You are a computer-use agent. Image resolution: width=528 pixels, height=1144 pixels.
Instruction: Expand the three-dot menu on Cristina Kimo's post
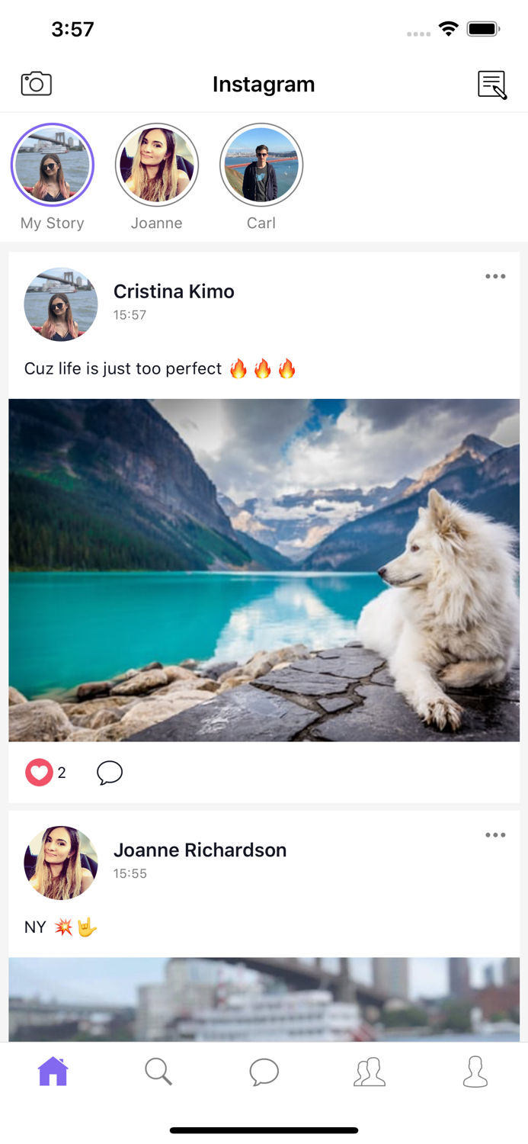tap(495, 276)
